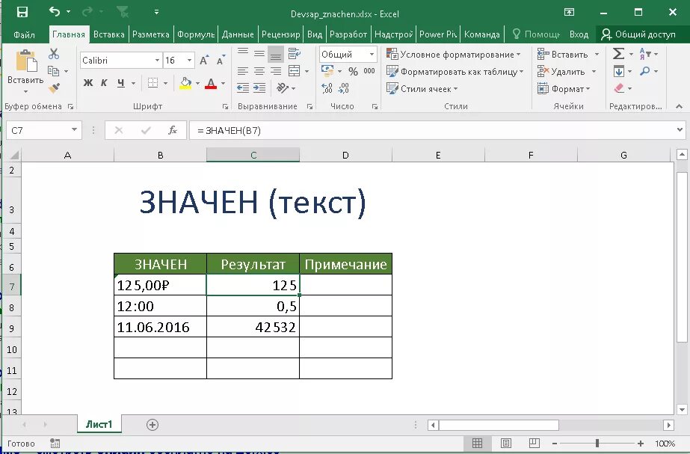Center text horizontally
The image size is (690, 454).
pos(259,71)
